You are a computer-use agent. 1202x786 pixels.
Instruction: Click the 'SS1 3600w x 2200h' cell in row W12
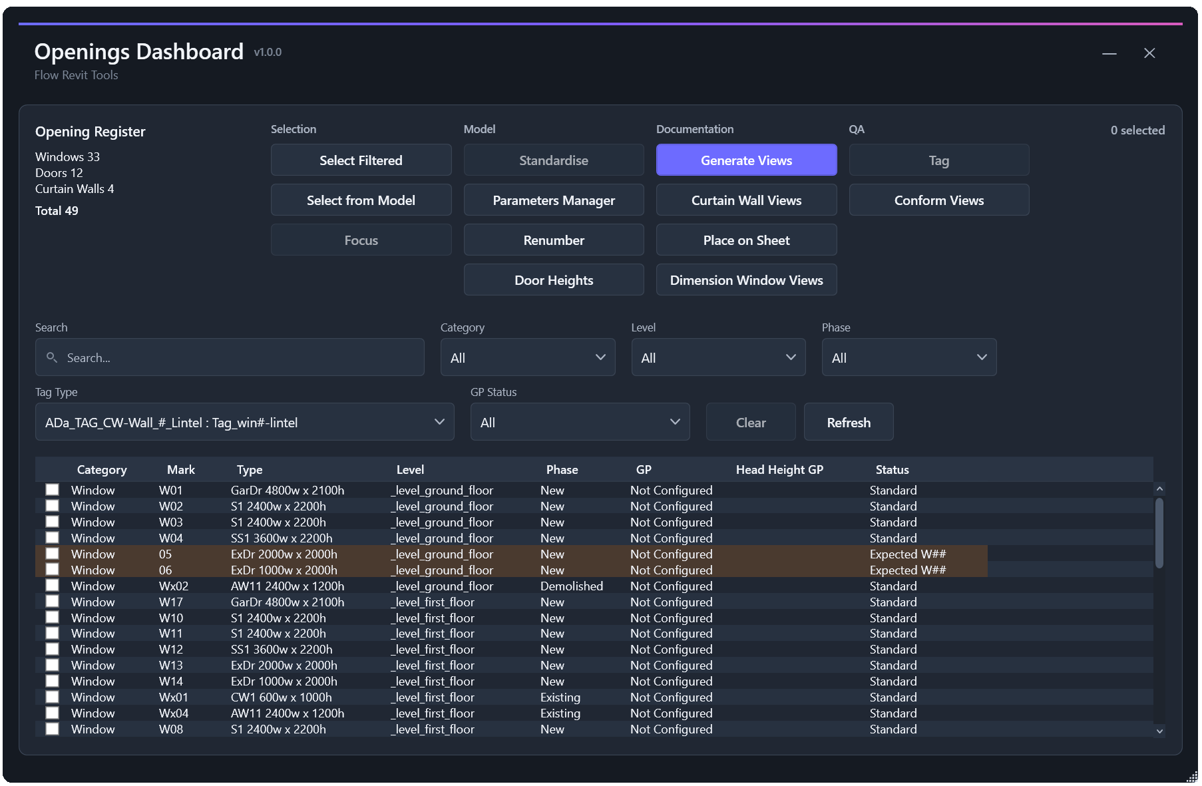tap(282, 649)
